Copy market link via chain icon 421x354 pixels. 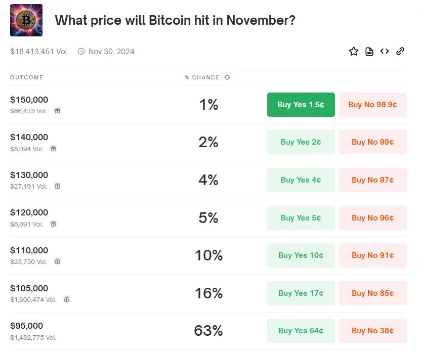coord(400,51)
